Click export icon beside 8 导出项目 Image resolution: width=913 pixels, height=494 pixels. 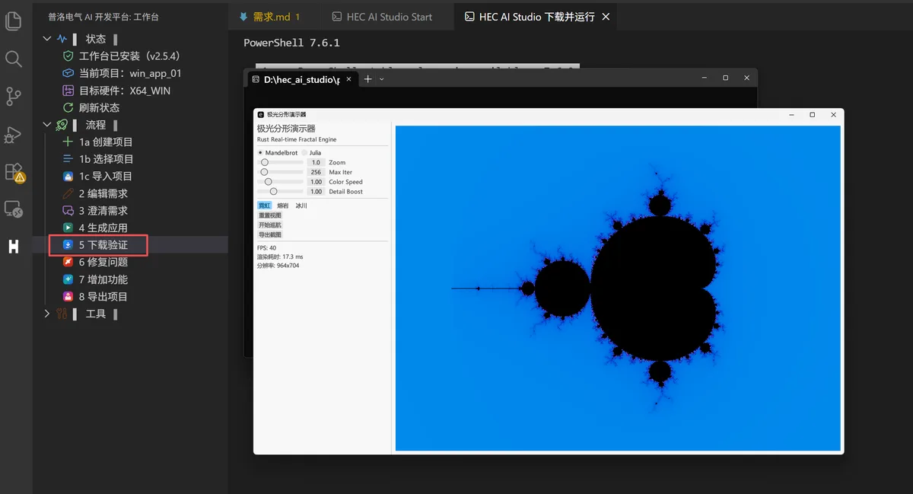pyautogui.click(x=68, y=297)
